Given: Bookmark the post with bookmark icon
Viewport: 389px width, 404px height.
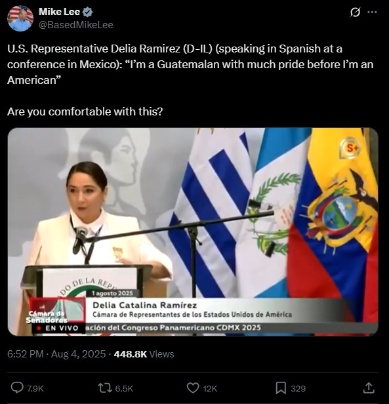Looking at the screenshot, I should click(x=281, y=388).
